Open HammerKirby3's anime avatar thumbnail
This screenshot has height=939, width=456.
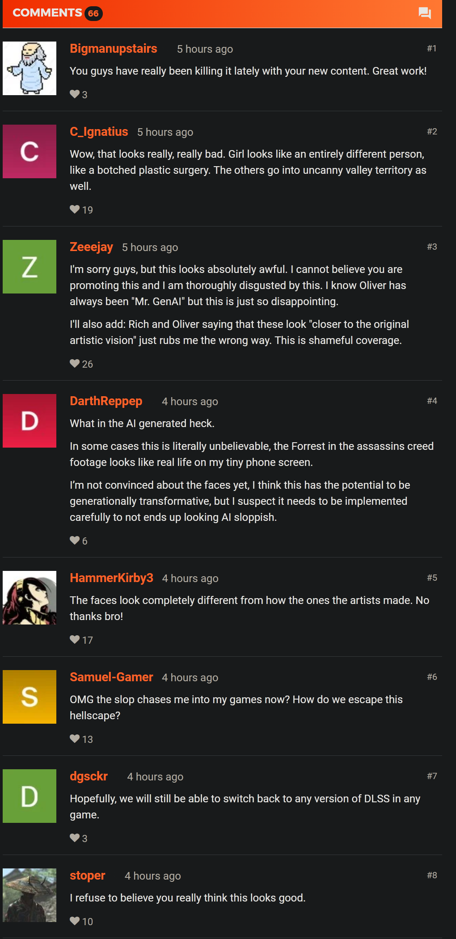click(x=30, y=598)
